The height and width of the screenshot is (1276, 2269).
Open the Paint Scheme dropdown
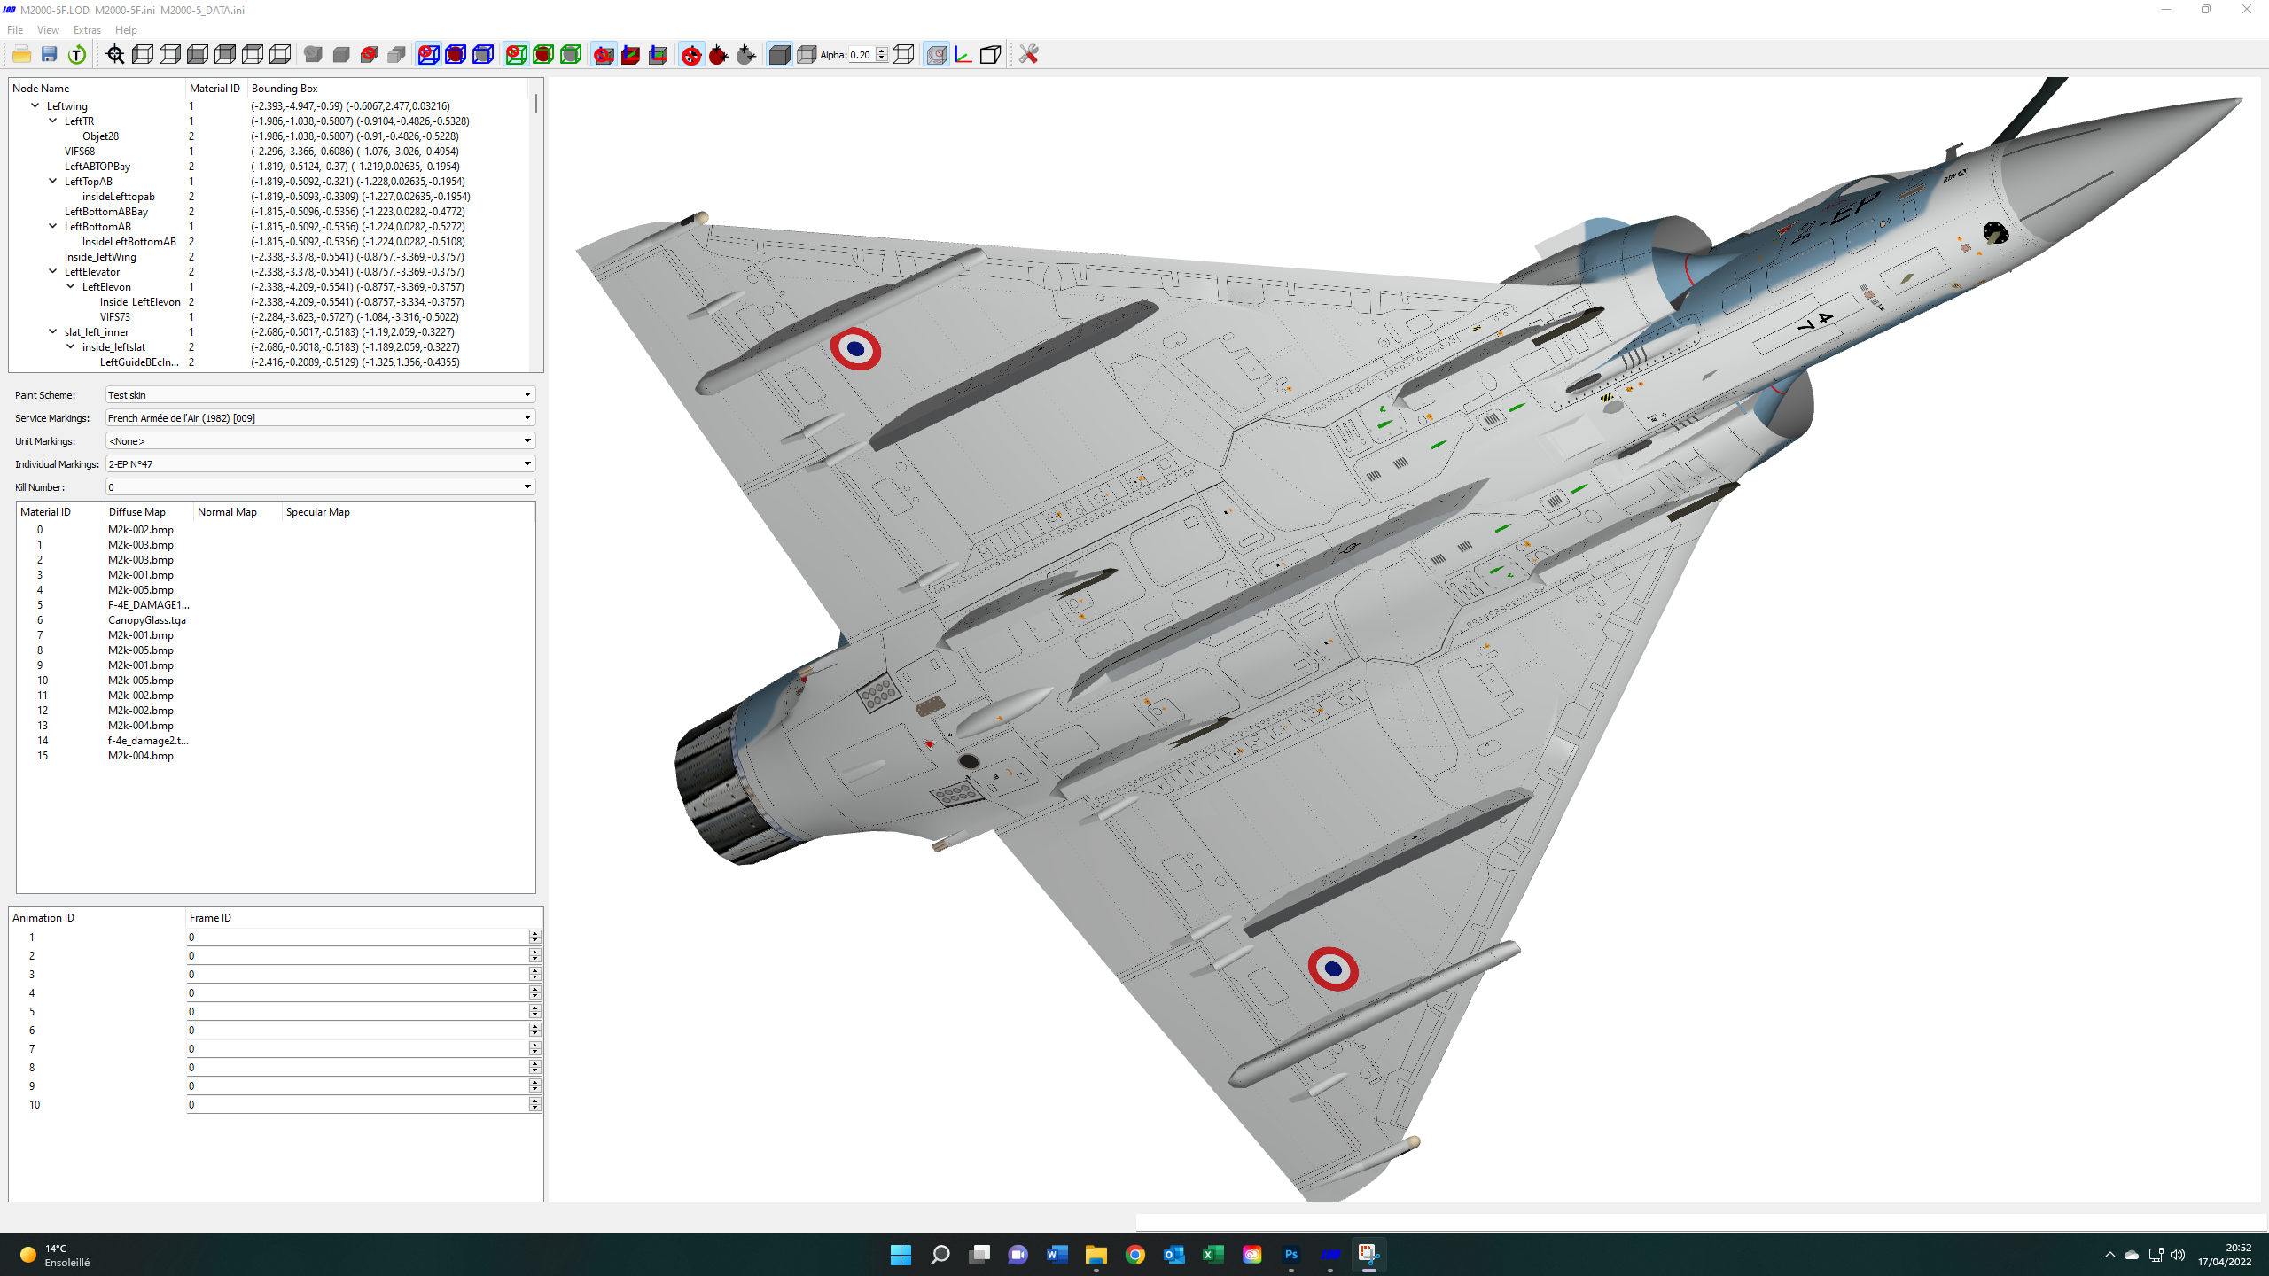[320, 394]
